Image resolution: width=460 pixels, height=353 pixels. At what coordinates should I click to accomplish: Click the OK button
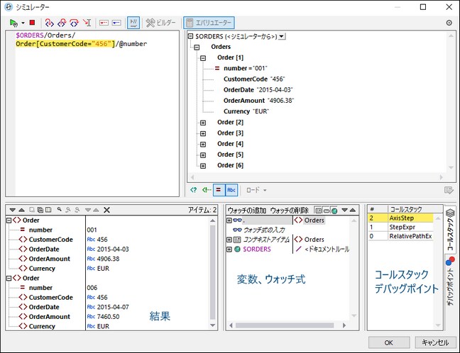coord(388,342)
